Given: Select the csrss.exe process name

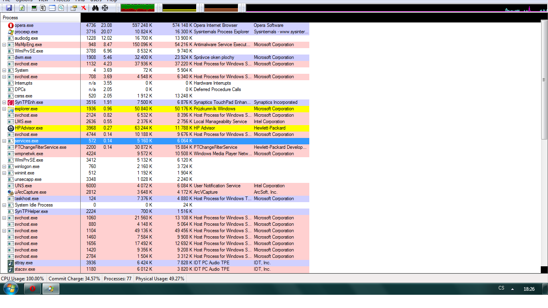Looking at the screenshot, I should (x=24, y=96).
